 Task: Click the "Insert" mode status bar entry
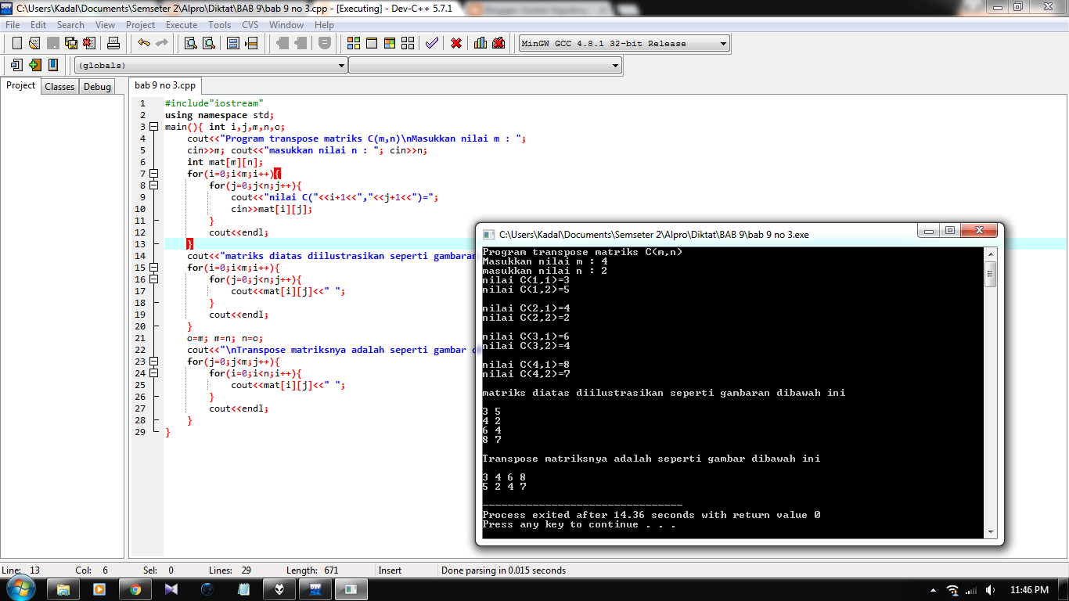(x=390, y=570)
